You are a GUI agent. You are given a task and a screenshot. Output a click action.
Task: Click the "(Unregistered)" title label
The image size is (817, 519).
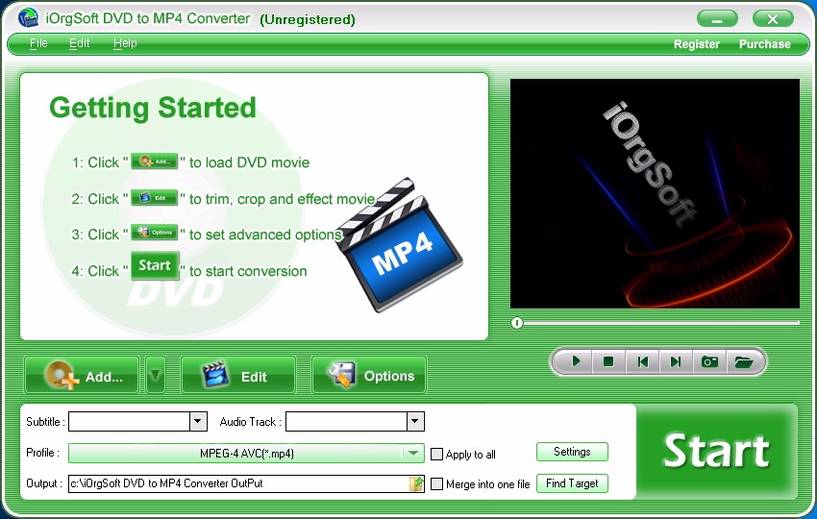(x=308, y=20)
